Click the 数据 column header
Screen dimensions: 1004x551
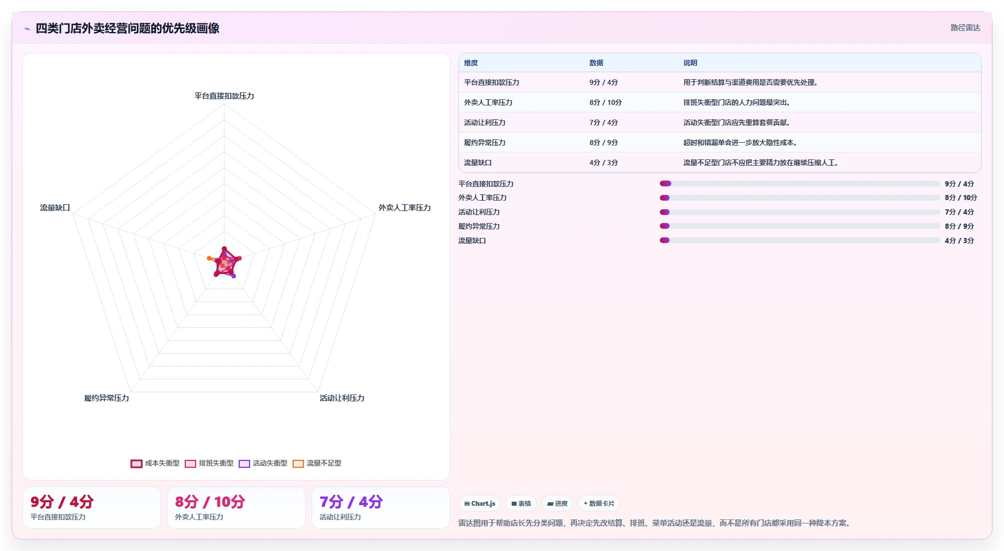(x=596, y=63)
